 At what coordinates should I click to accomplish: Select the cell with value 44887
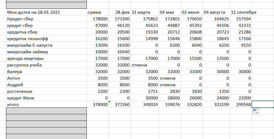tap(170, 25)
